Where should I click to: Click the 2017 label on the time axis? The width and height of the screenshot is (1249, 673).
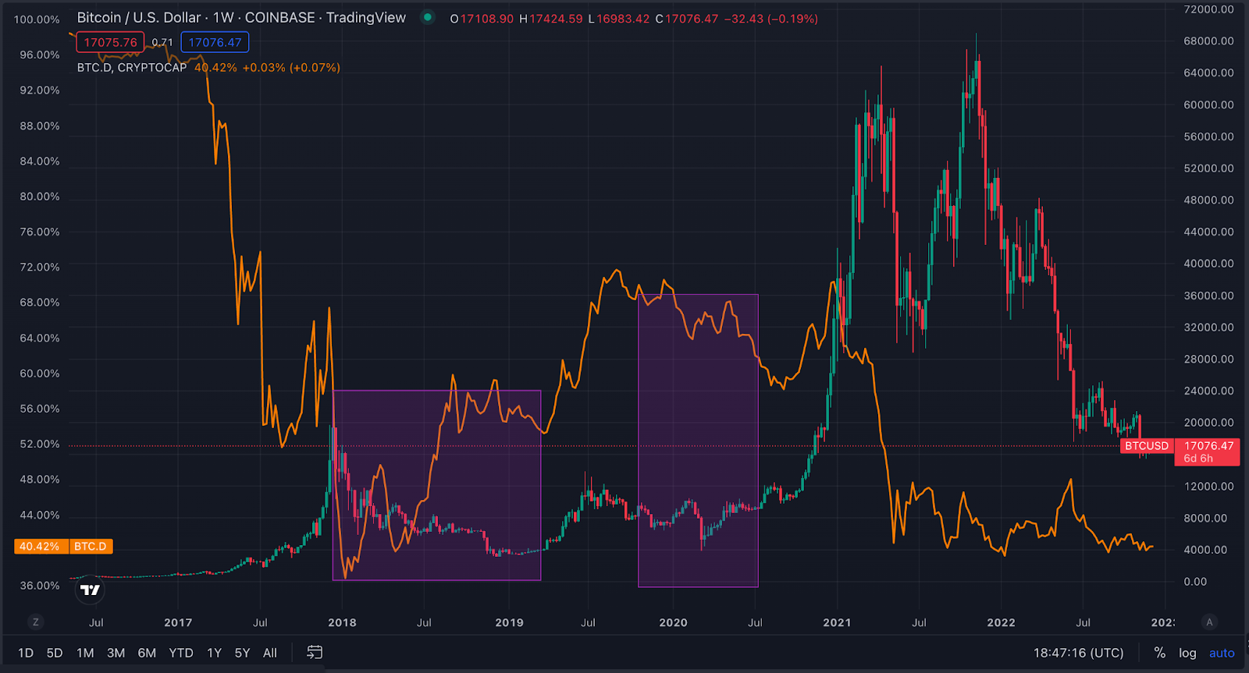coord(178,622)
